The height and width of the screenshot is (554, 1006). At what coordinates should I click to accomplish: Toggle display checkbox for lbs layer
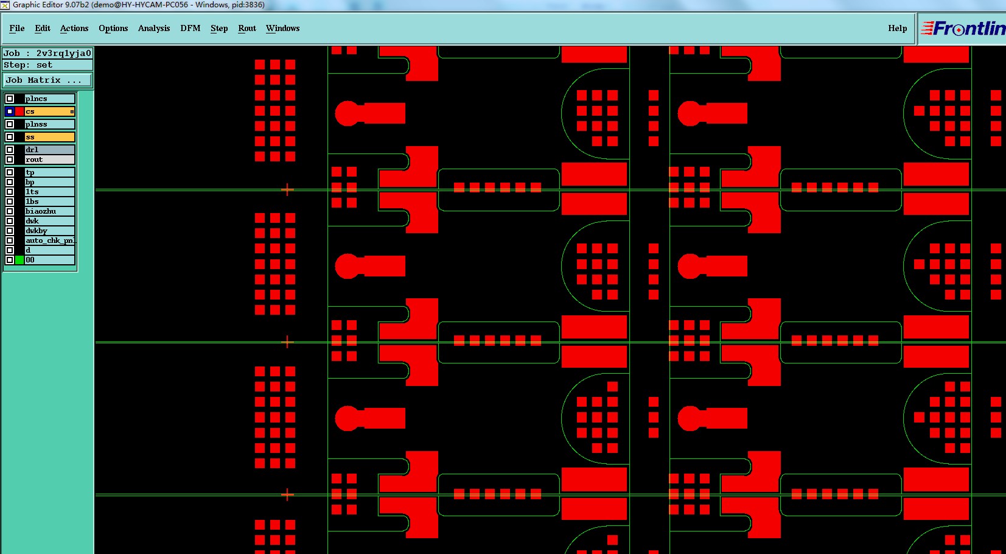(x=10, y=202)
